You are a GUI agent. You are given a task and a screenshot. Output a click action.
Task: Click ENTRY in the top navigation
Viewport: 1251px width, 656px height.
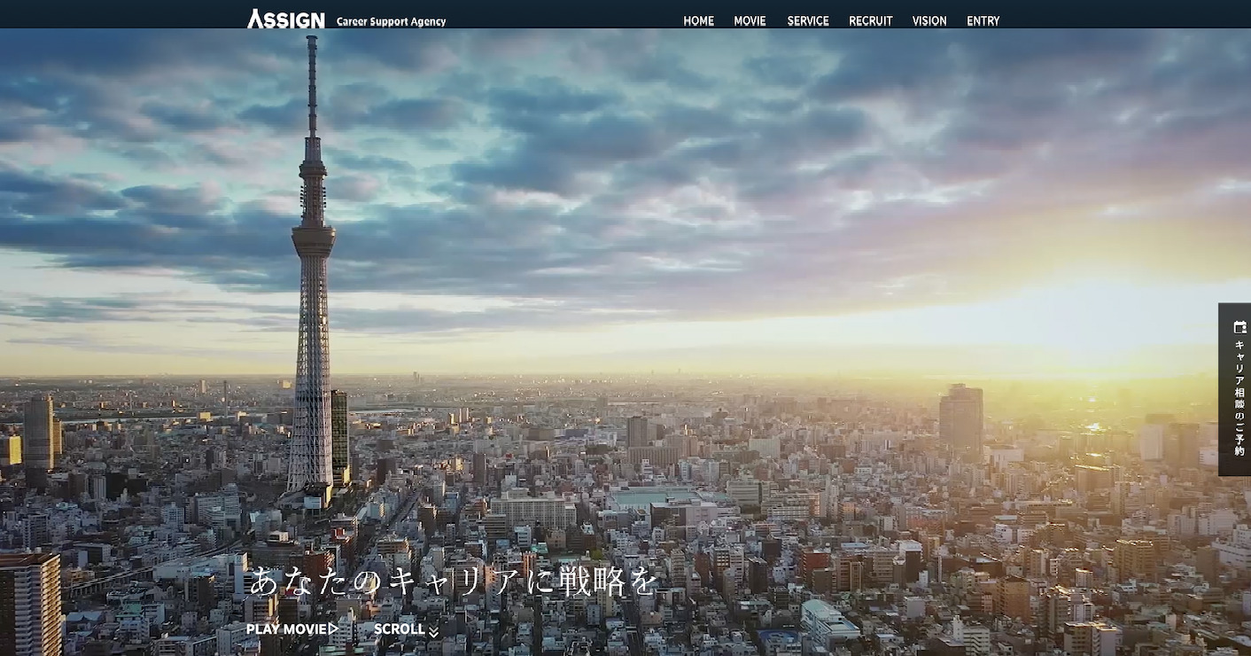(x=983, y=21)
